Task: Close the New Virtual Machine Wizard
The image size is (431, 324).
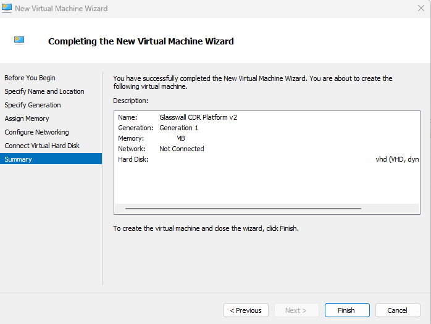Action: [421, 8]
